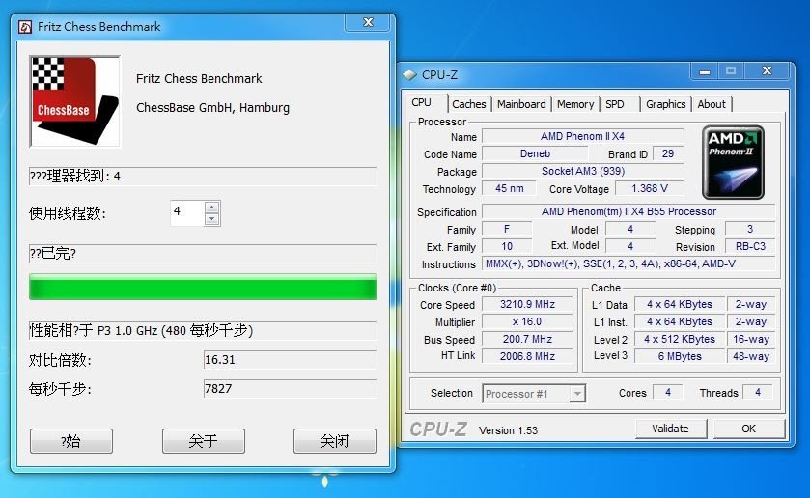Viewport: 810px width, 498px height.
Task: Open Processor #1 selection dropdown
Action: (x=534, y=394)
